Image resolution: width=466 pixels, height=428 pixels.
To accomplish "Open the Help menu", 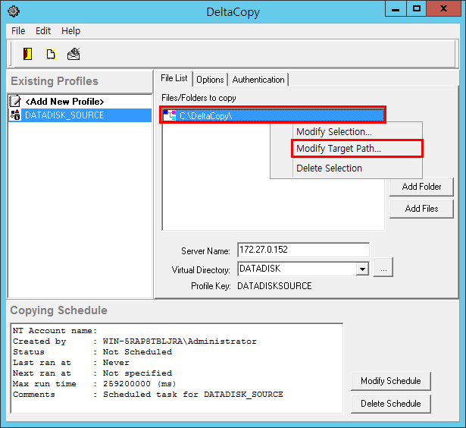I will click(70, 31).
